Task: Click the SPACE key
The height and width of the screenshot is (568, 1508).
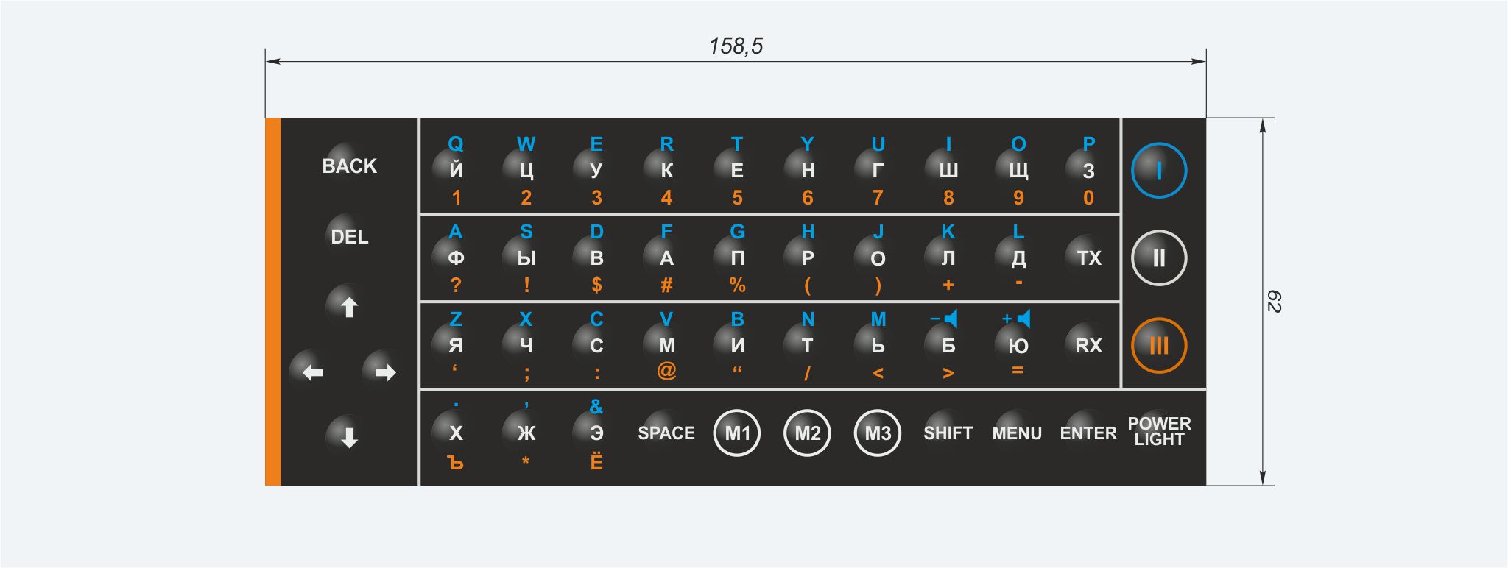Action: (666, 433)
